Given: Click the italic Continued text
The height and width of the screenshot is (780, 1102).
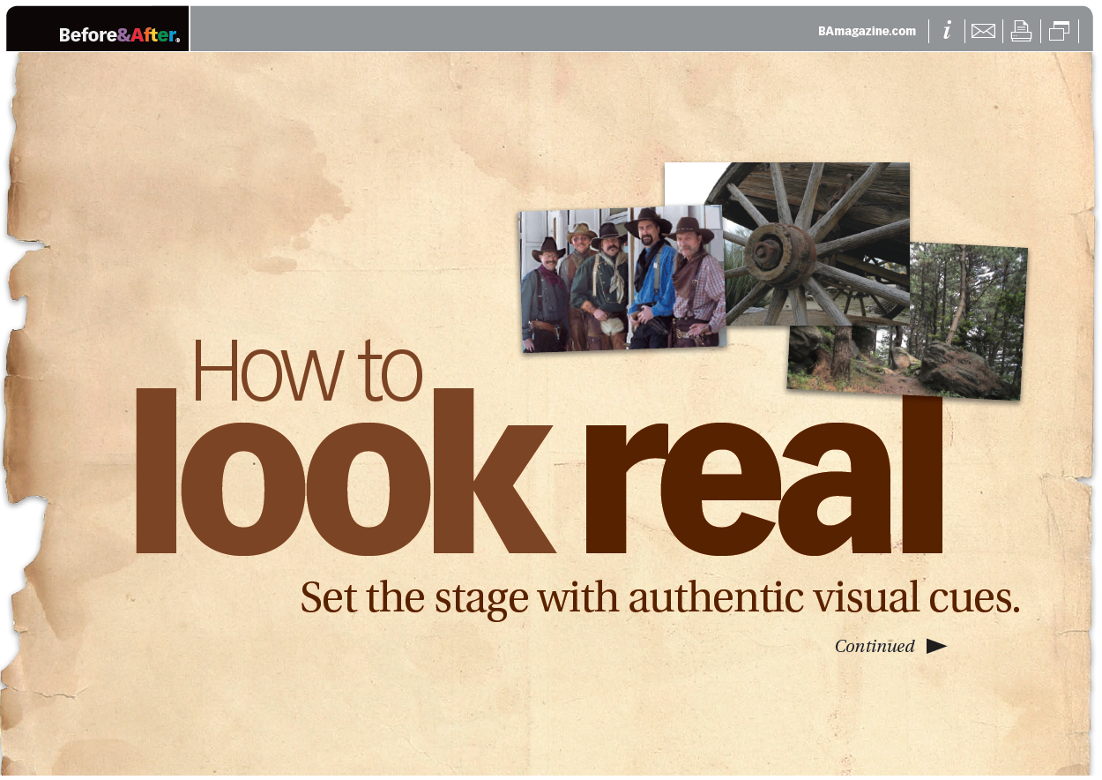Looking at the screenshot, I should pos(875,647).
